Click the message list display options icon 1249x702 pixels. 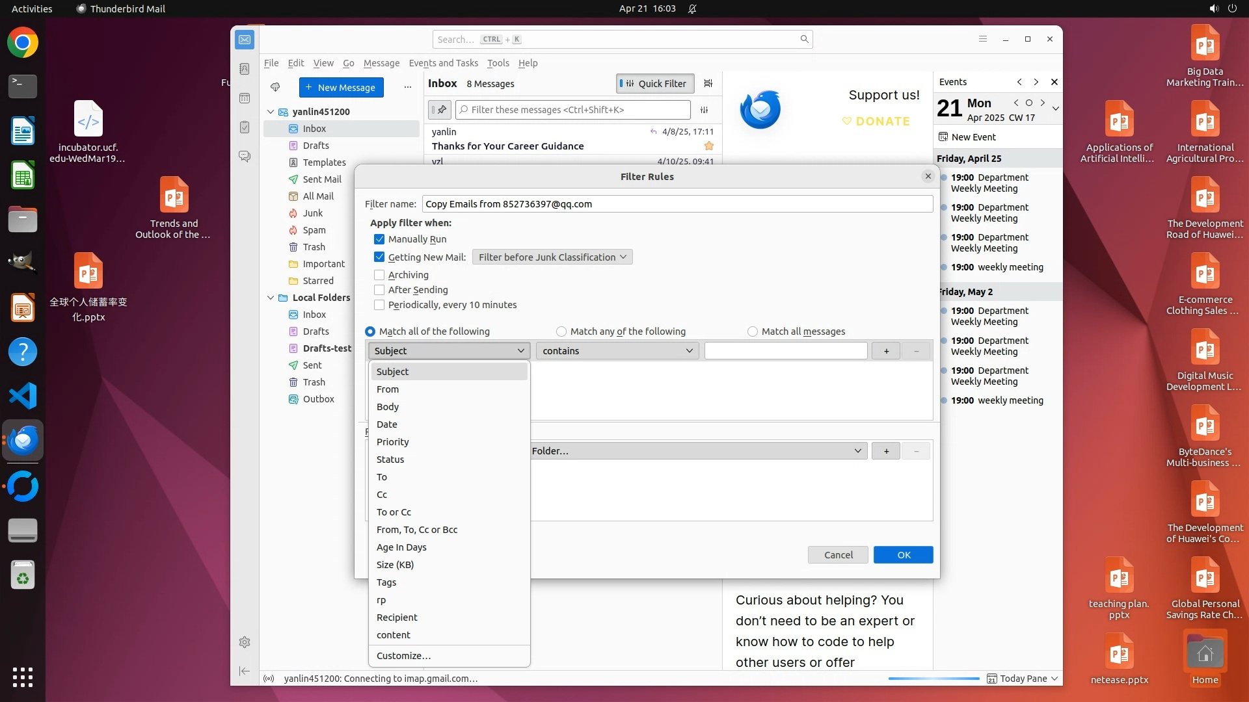(708, 83)
